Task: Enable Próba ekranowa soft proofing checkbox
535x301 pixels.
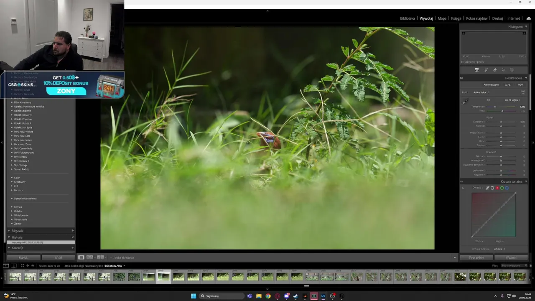Action: tap(111, 258)
